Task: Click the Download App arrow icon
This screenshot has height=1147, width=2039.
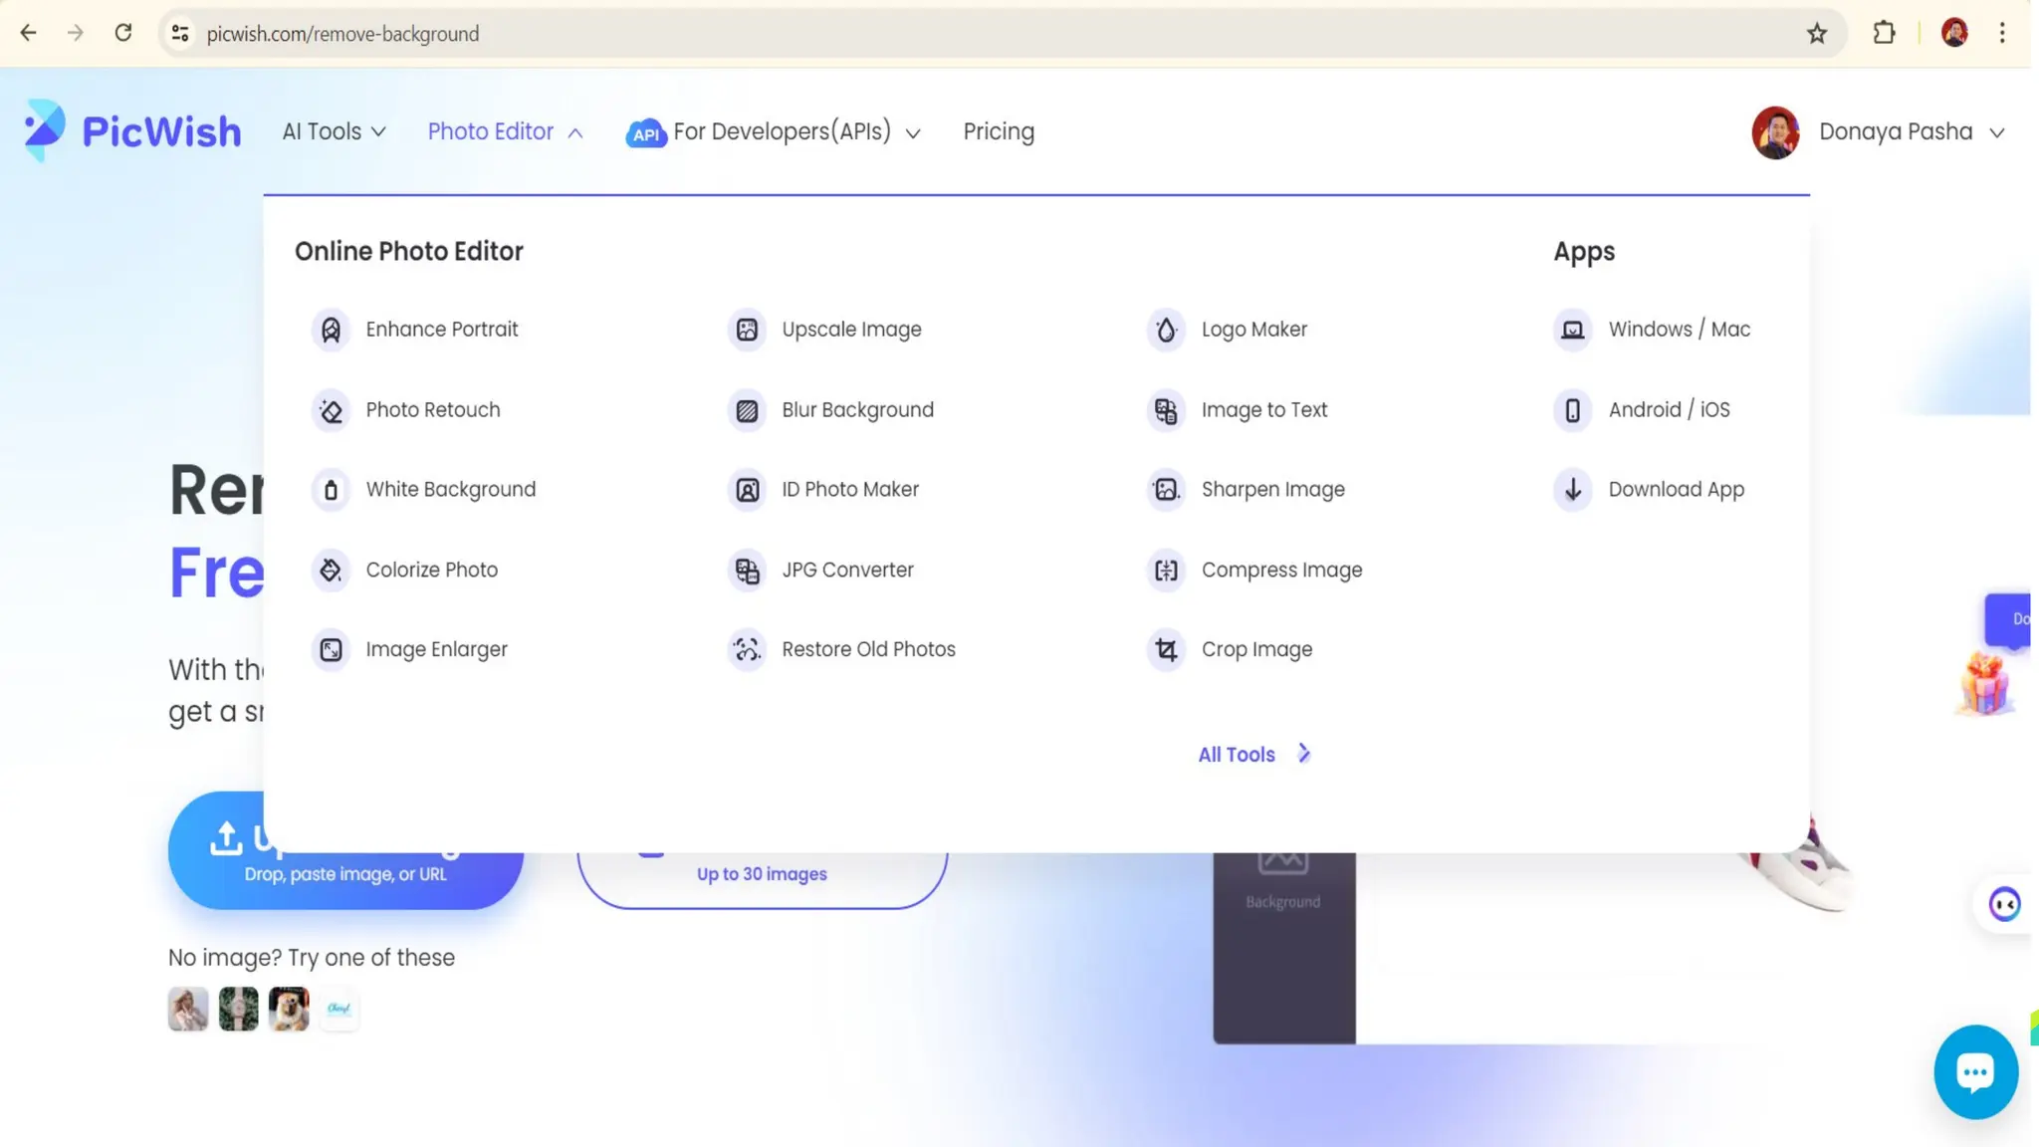Action: tap(1572, 489)
